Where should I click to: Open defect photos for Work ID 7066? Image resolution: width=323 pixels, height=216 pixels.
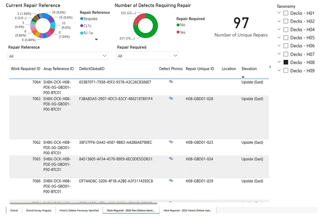[x=171, y=180]
